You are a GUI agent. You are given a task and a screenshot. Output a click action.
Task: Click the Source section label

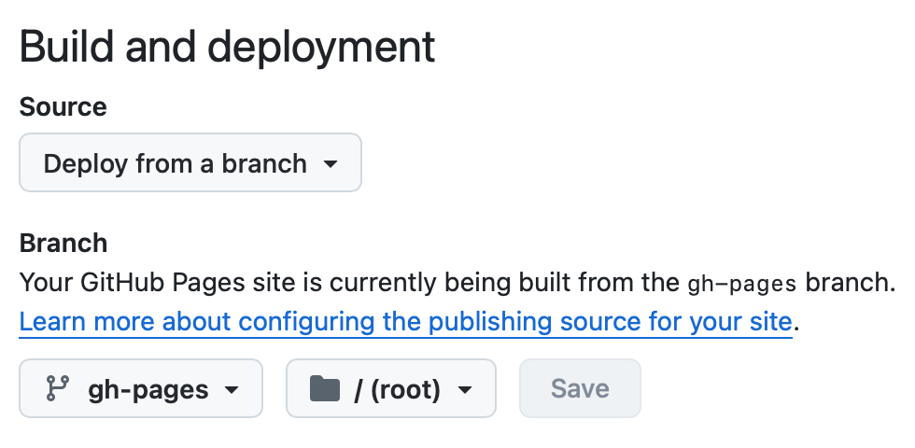[63, 107]
